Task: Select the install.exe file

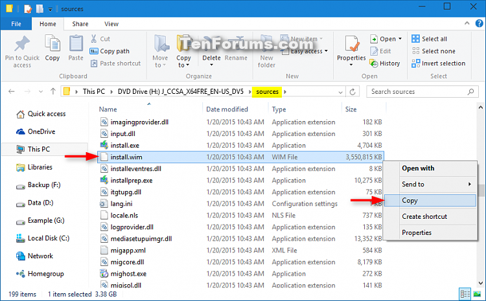Action: pos(240,146)
